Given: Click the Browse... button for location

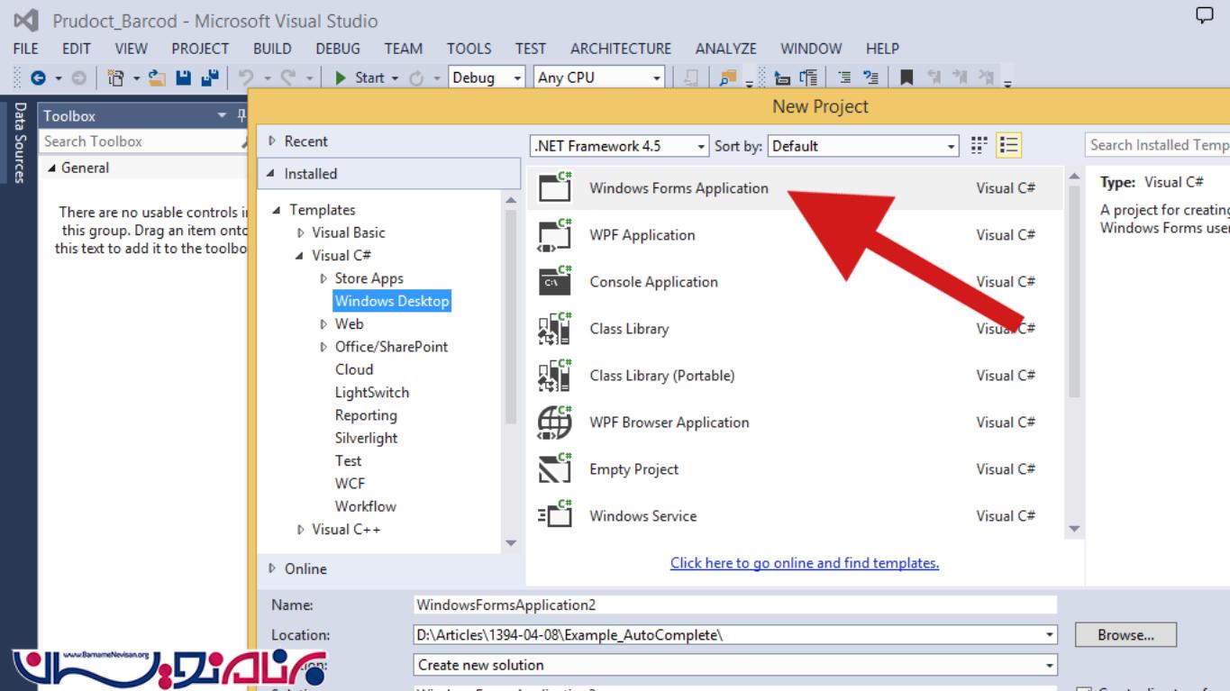Looking at the screenshot, I should [1125, 635].
